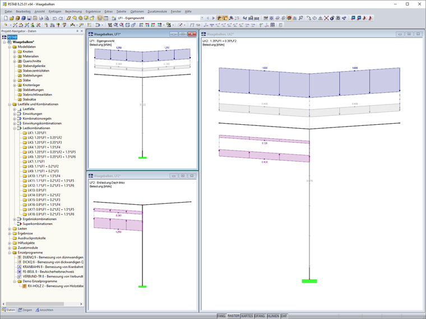
Task: Click the navigator horizontal scrollbar
Action: pyautogui.click(x=35, y=304)
